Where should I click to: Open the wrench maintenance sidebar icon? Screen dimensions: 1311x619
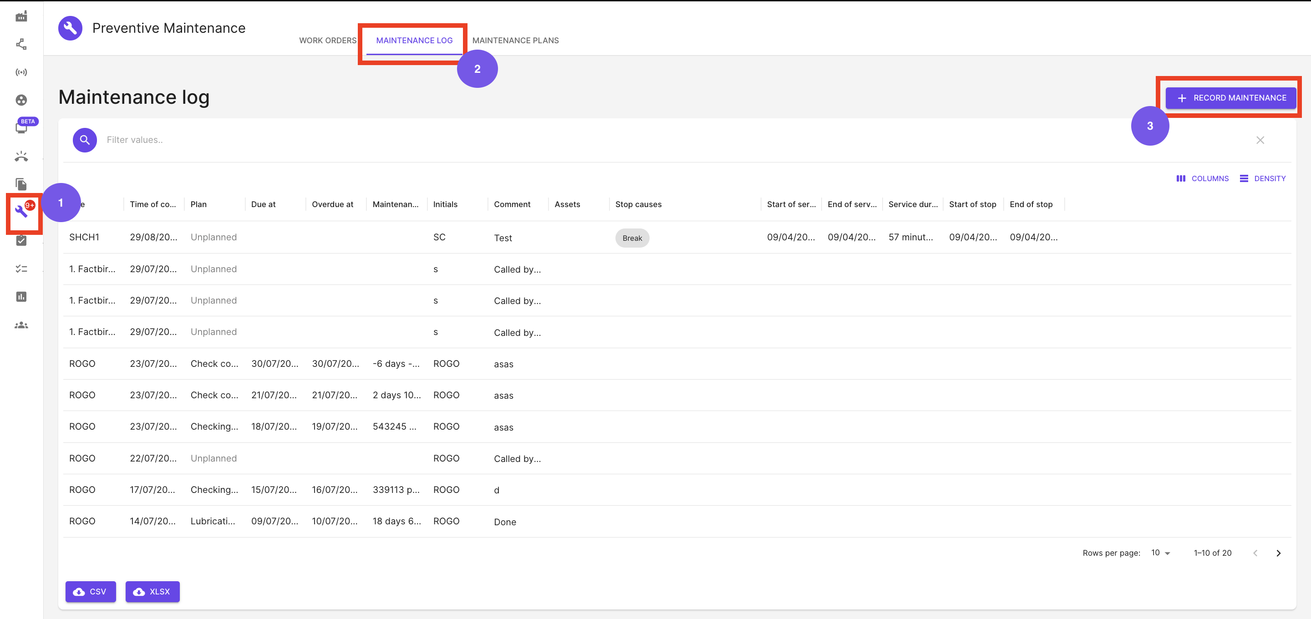coord(21,211)
